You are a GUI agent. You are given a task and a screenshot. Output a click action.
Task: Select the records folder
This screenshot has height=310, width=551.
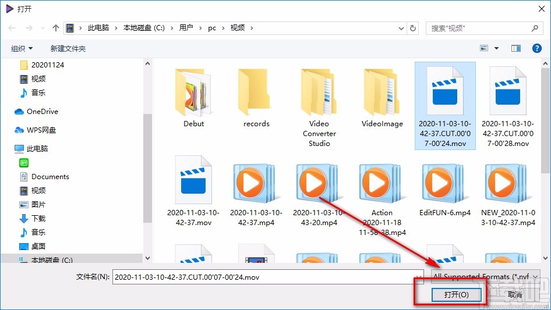256,98
